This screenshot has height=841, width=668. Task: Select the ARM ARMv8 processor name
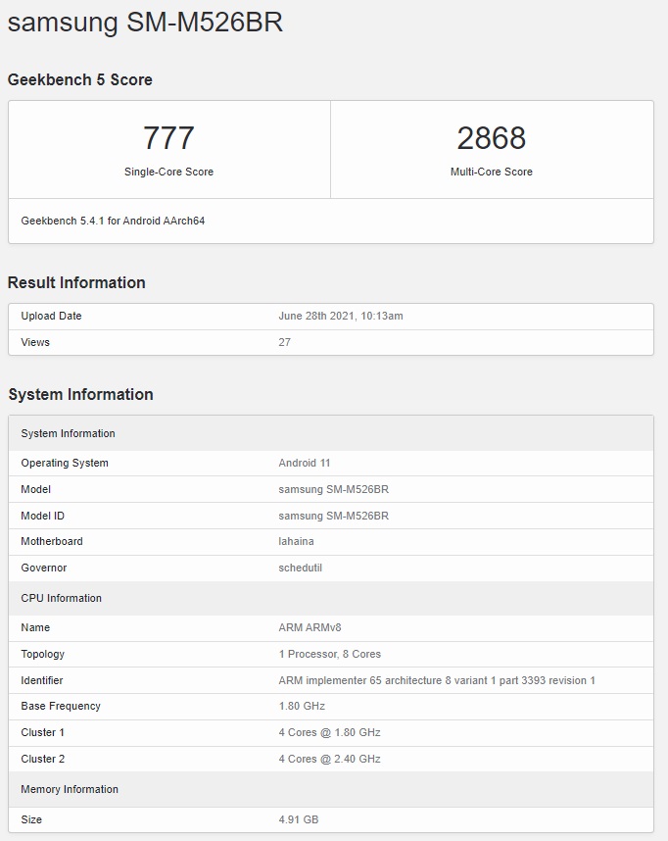(x=310, y=627)
